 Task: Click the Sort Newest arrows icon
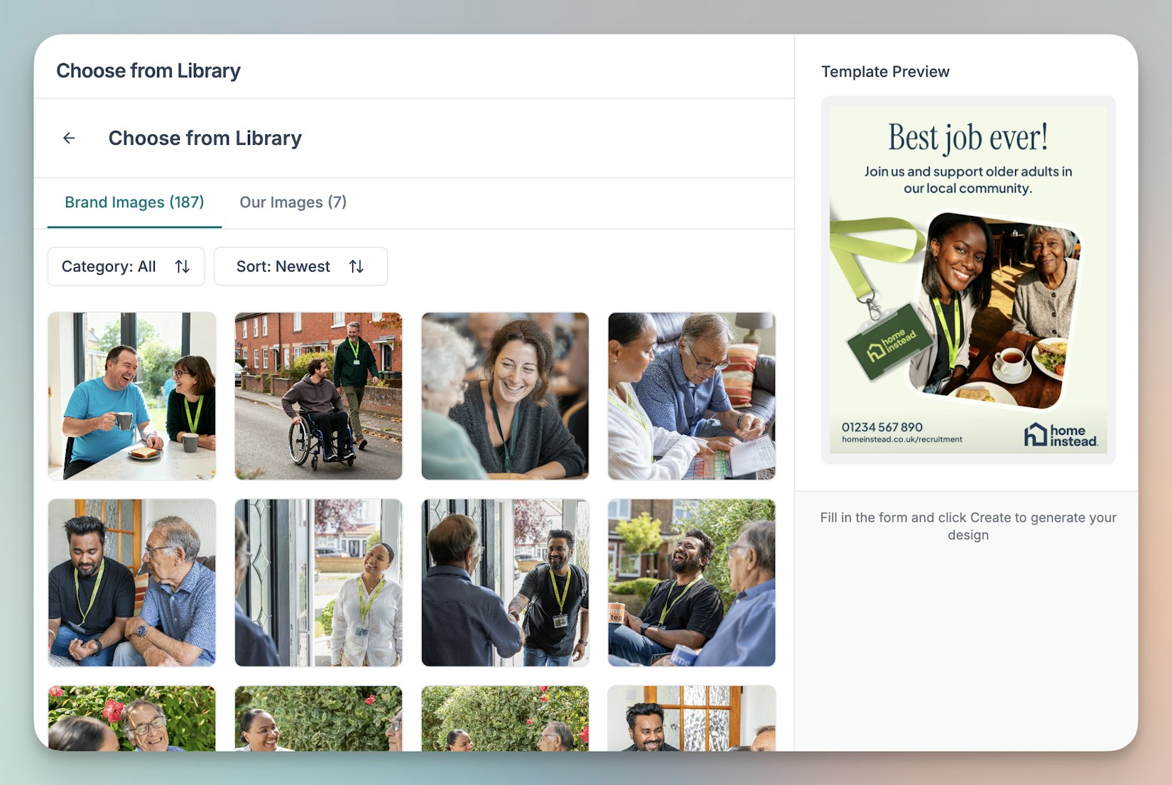[x=357, y=266]
